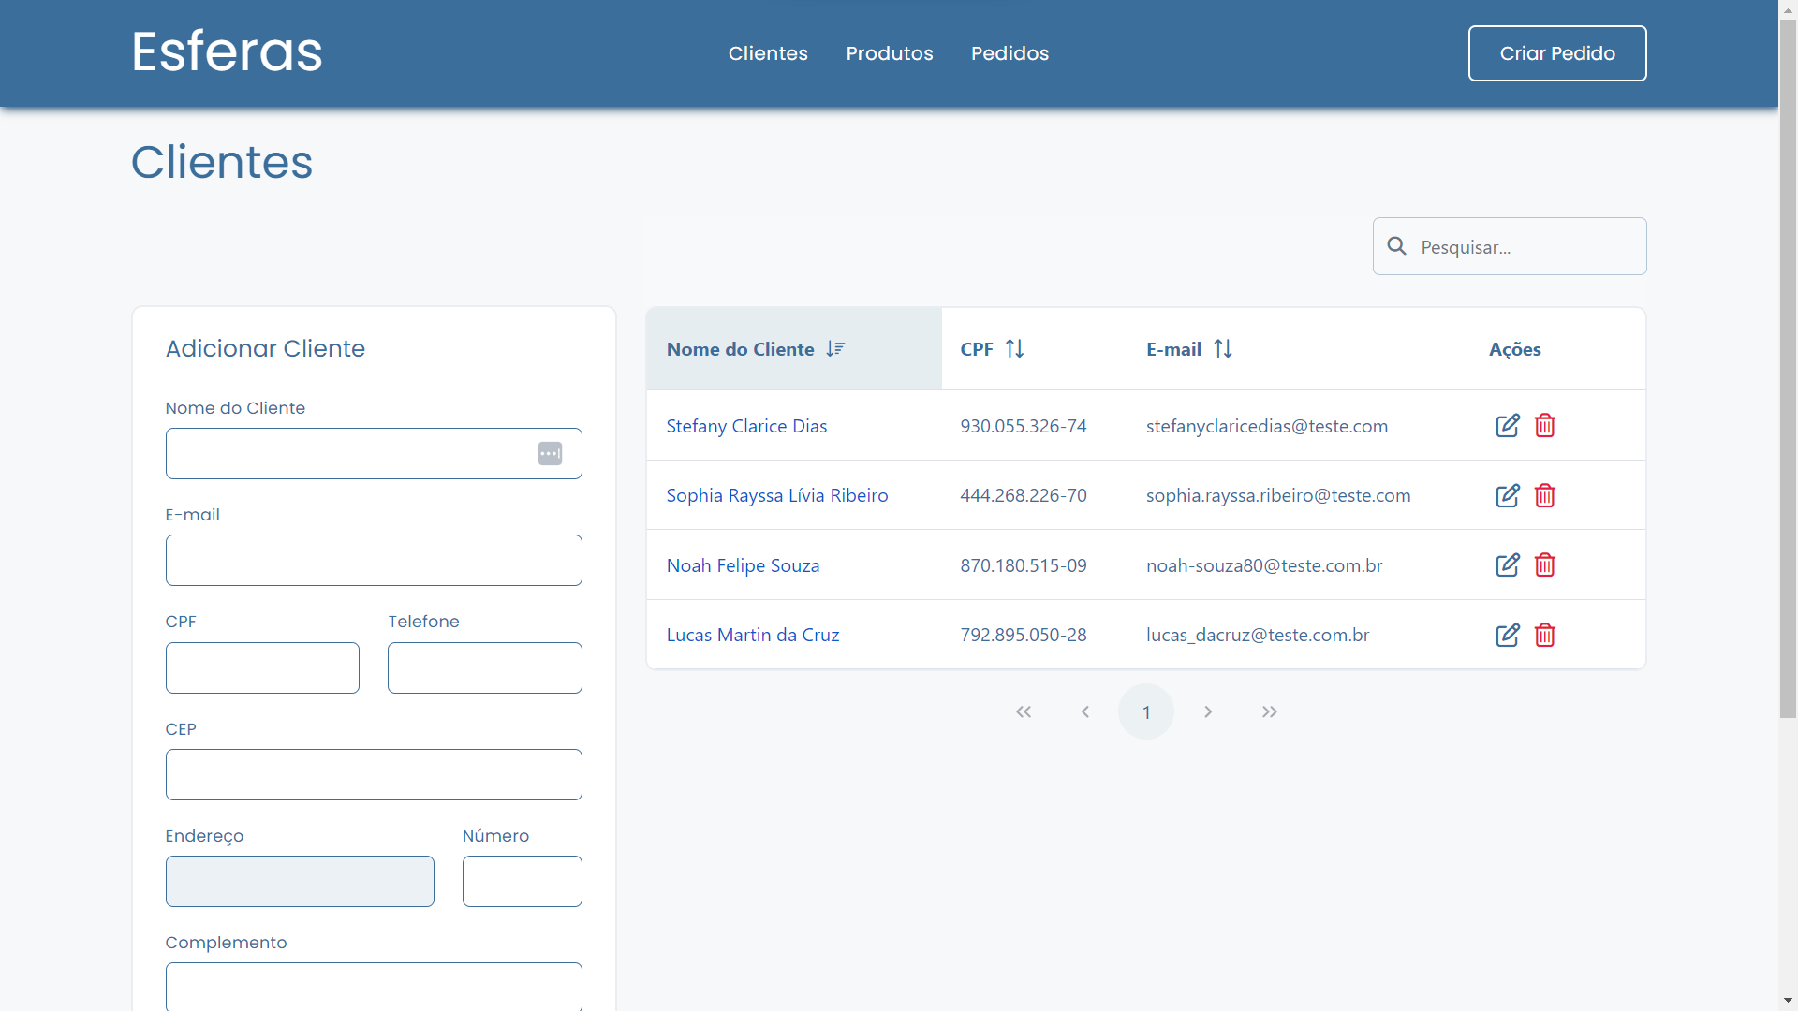Screen dimensions: 1798x1011
Task: Click the Nome do Cliente input field
Action: click(x=374, y=454)
